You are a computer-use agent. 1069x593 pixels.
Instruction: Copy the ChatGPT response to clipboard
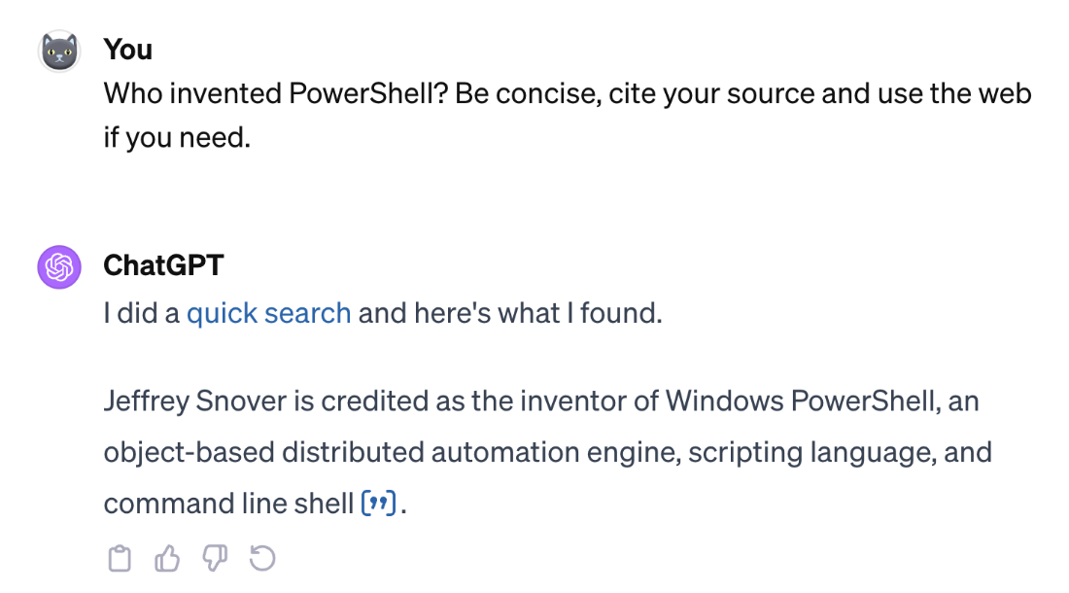(119, 559)
